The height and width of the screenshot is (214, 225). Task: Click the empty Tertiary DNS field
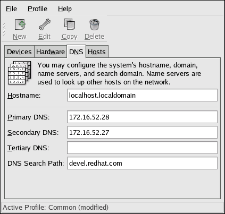tap(142, 148)
